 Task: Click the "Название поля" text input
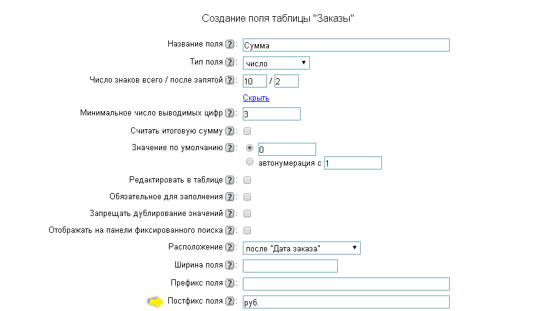[345, 45]
